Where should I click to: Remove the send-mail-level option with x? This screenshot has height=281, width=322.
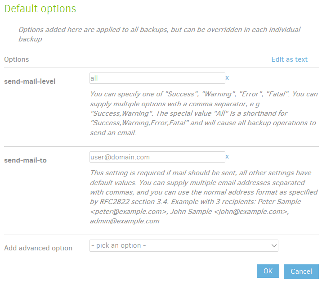pyautogui.click(x=227, y=78)
